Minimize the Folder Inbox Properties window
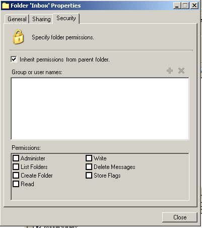Viewport: 202px width, 228px height. coord(177,6)
